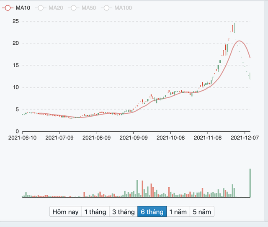
Task: Choose the 3 tháng time range
Action: click(123, 212)
